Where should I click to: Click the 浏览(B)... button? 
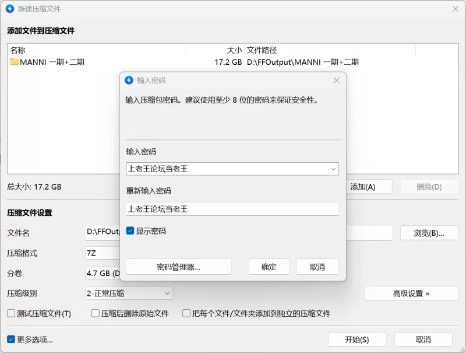click(429, 233)
